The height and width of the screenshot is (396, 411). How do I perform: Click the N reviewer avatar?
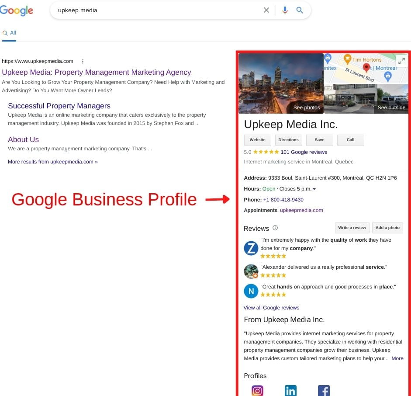251,291
